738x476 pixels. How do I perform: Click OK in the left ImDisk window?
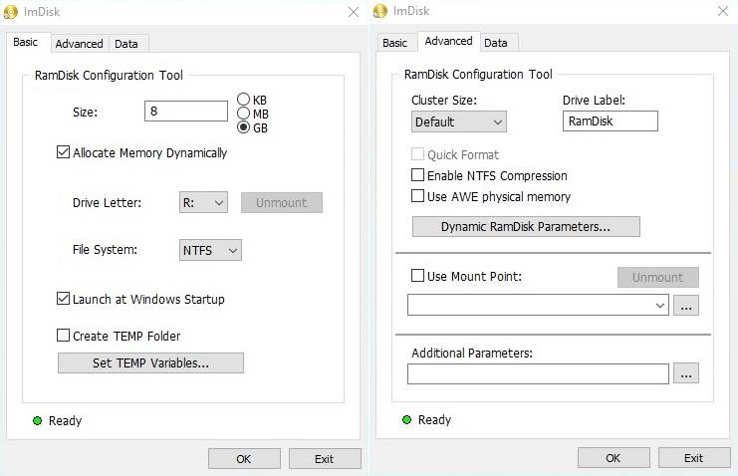click(244, 459)
